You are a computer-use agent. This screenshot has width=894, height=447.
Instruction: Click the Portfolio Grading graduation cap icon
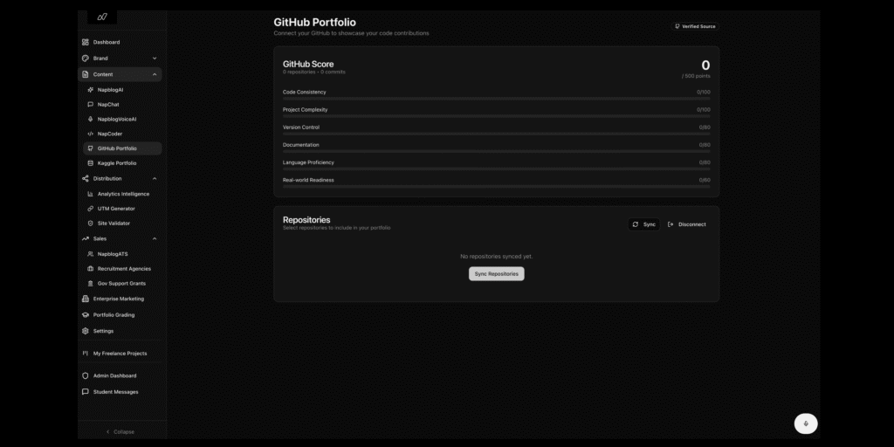click(86, 315)
